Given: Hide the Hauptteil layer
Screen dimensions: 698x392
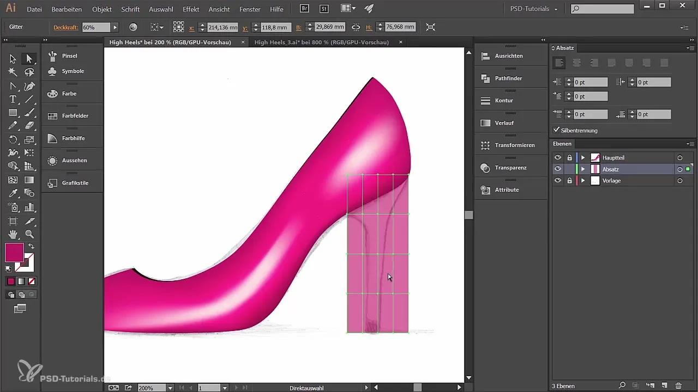Looking at the screenshot, I should pos(557,157).
